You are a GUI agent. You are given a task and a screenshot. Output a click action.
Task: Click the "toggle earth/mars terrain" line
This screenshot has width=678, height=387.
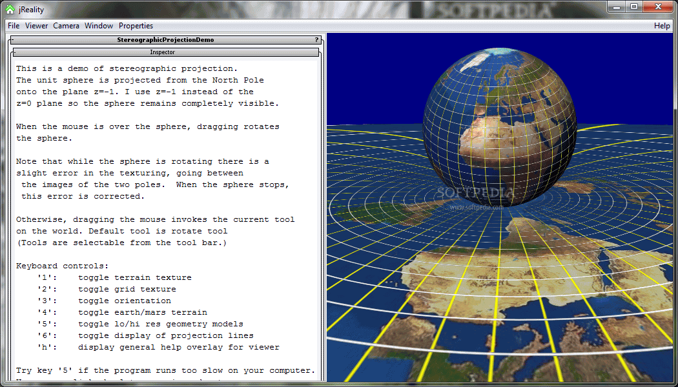pyautogui.click(x=142, y=312)
